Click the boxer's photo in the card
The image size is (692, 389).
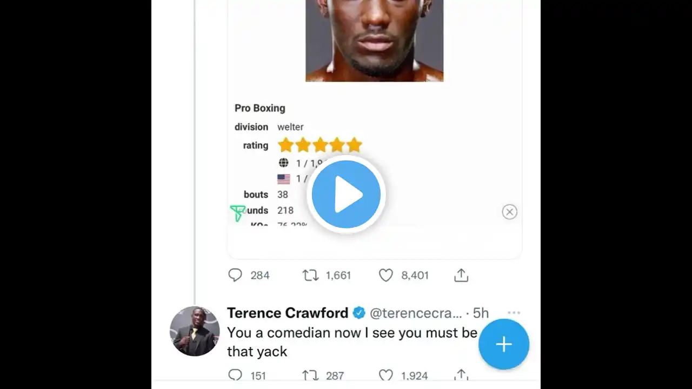click(374, 41)
